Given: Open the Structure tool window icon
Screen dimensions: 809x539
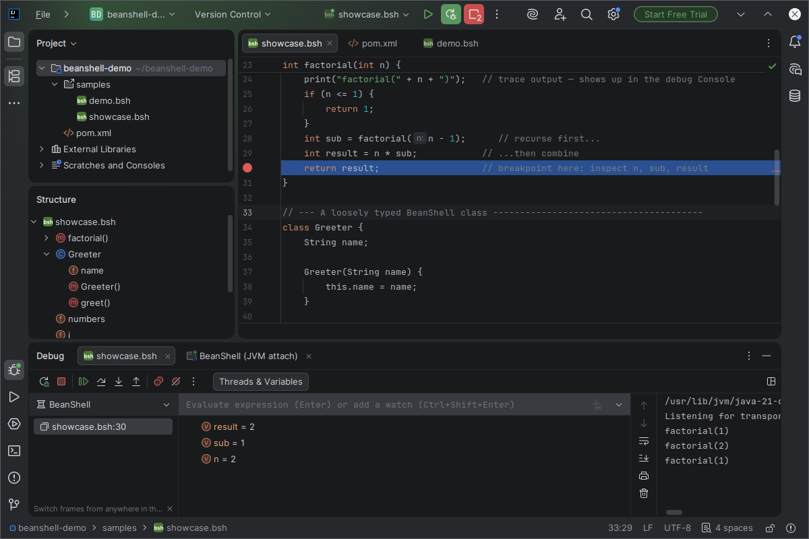Looking at the screenshot, I should point(13,75).
